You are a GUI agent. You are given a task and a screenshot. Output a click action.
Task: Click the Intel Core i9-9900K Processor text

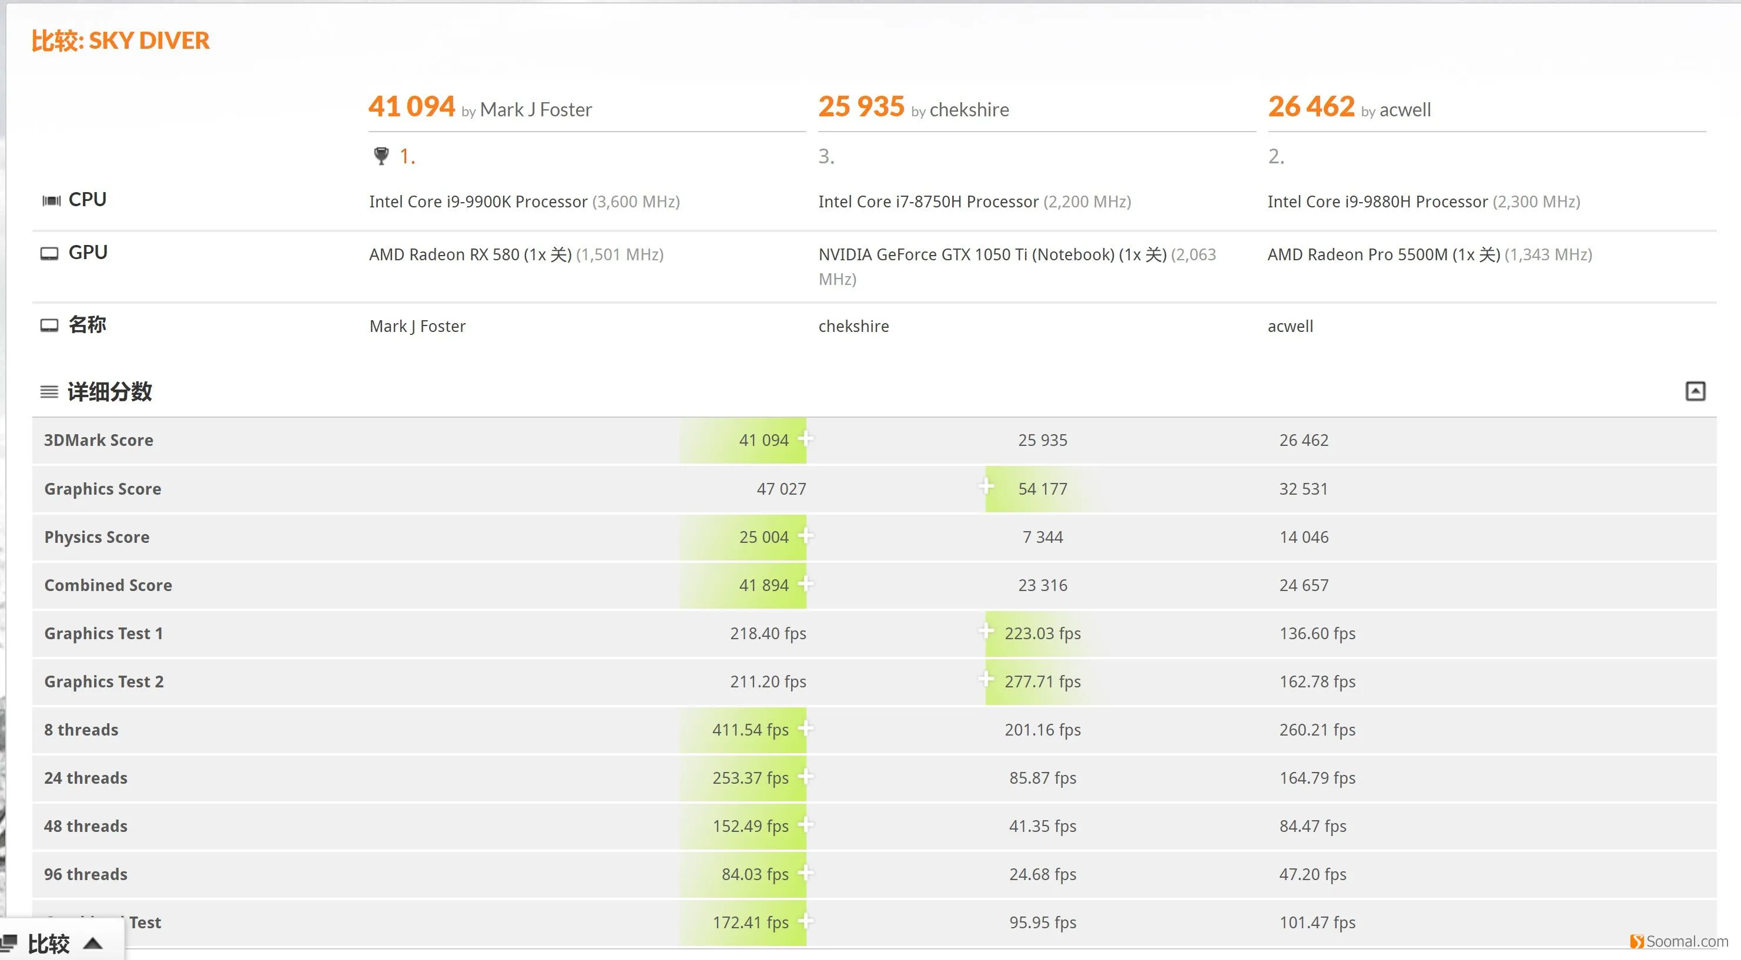click(478, 202)
